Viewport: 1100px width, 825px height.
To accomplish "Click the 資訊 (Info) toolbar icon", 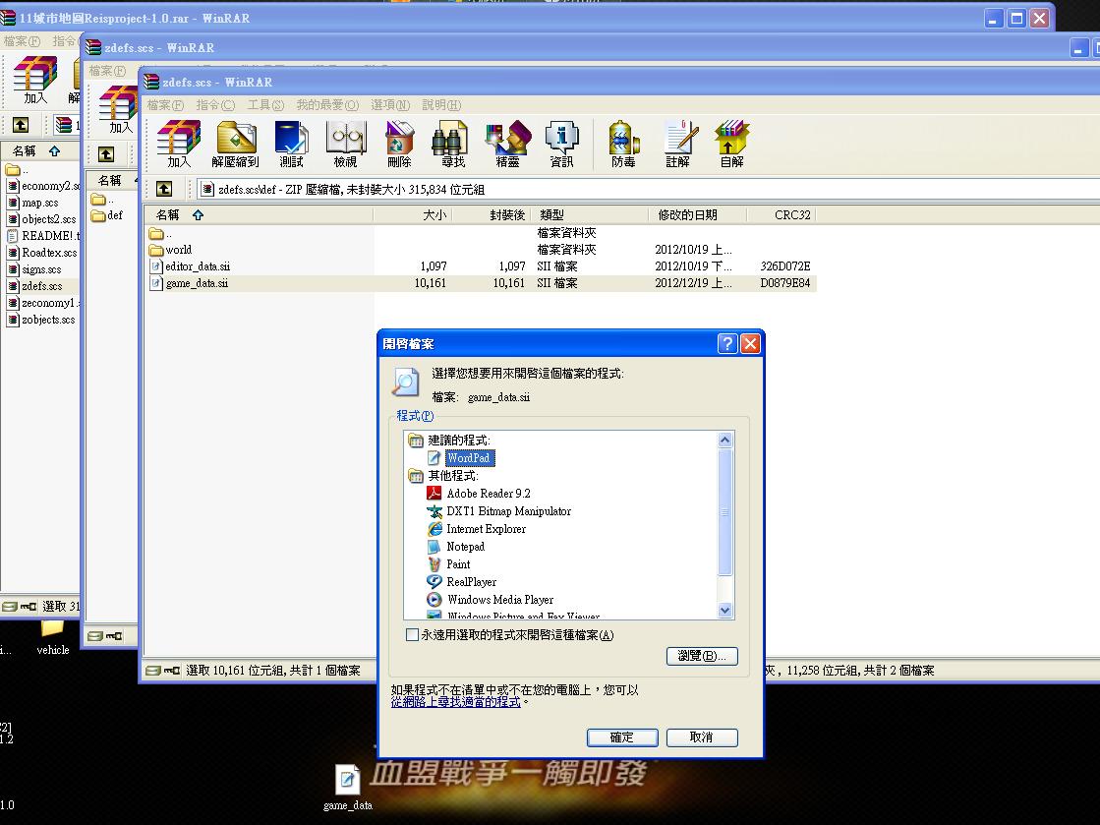I will pos(561,144).
